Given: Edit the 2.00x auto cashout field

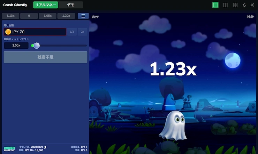Looking at the screenshot, I should pyautogui.click(x=16, y=46).
